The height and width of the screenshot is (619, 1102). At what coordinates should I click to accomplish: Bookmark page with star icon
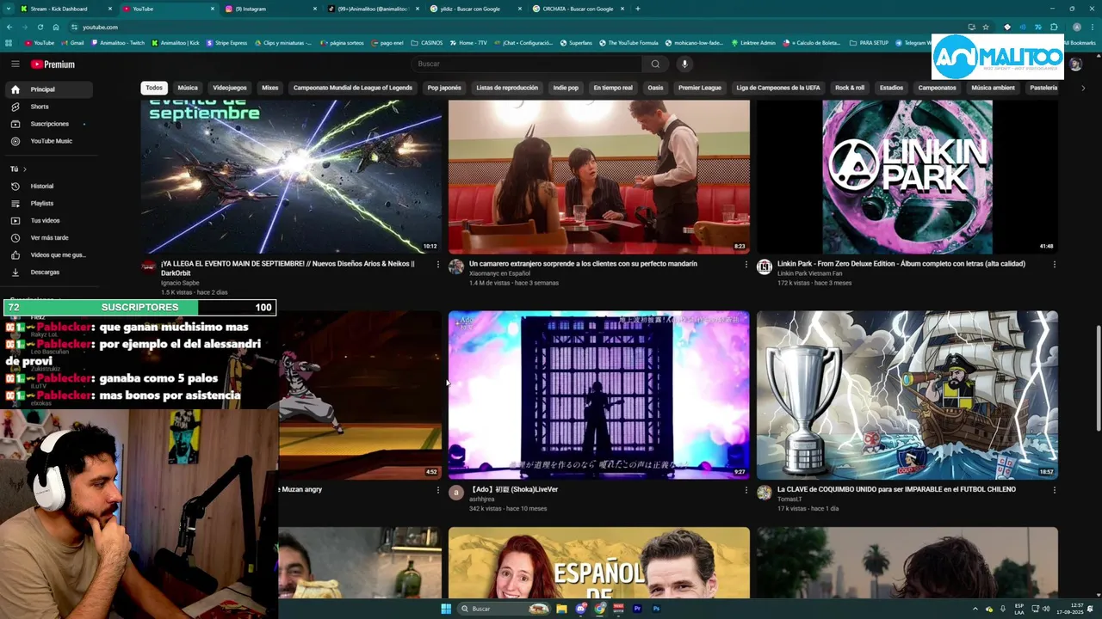click(x=986, y=27)
